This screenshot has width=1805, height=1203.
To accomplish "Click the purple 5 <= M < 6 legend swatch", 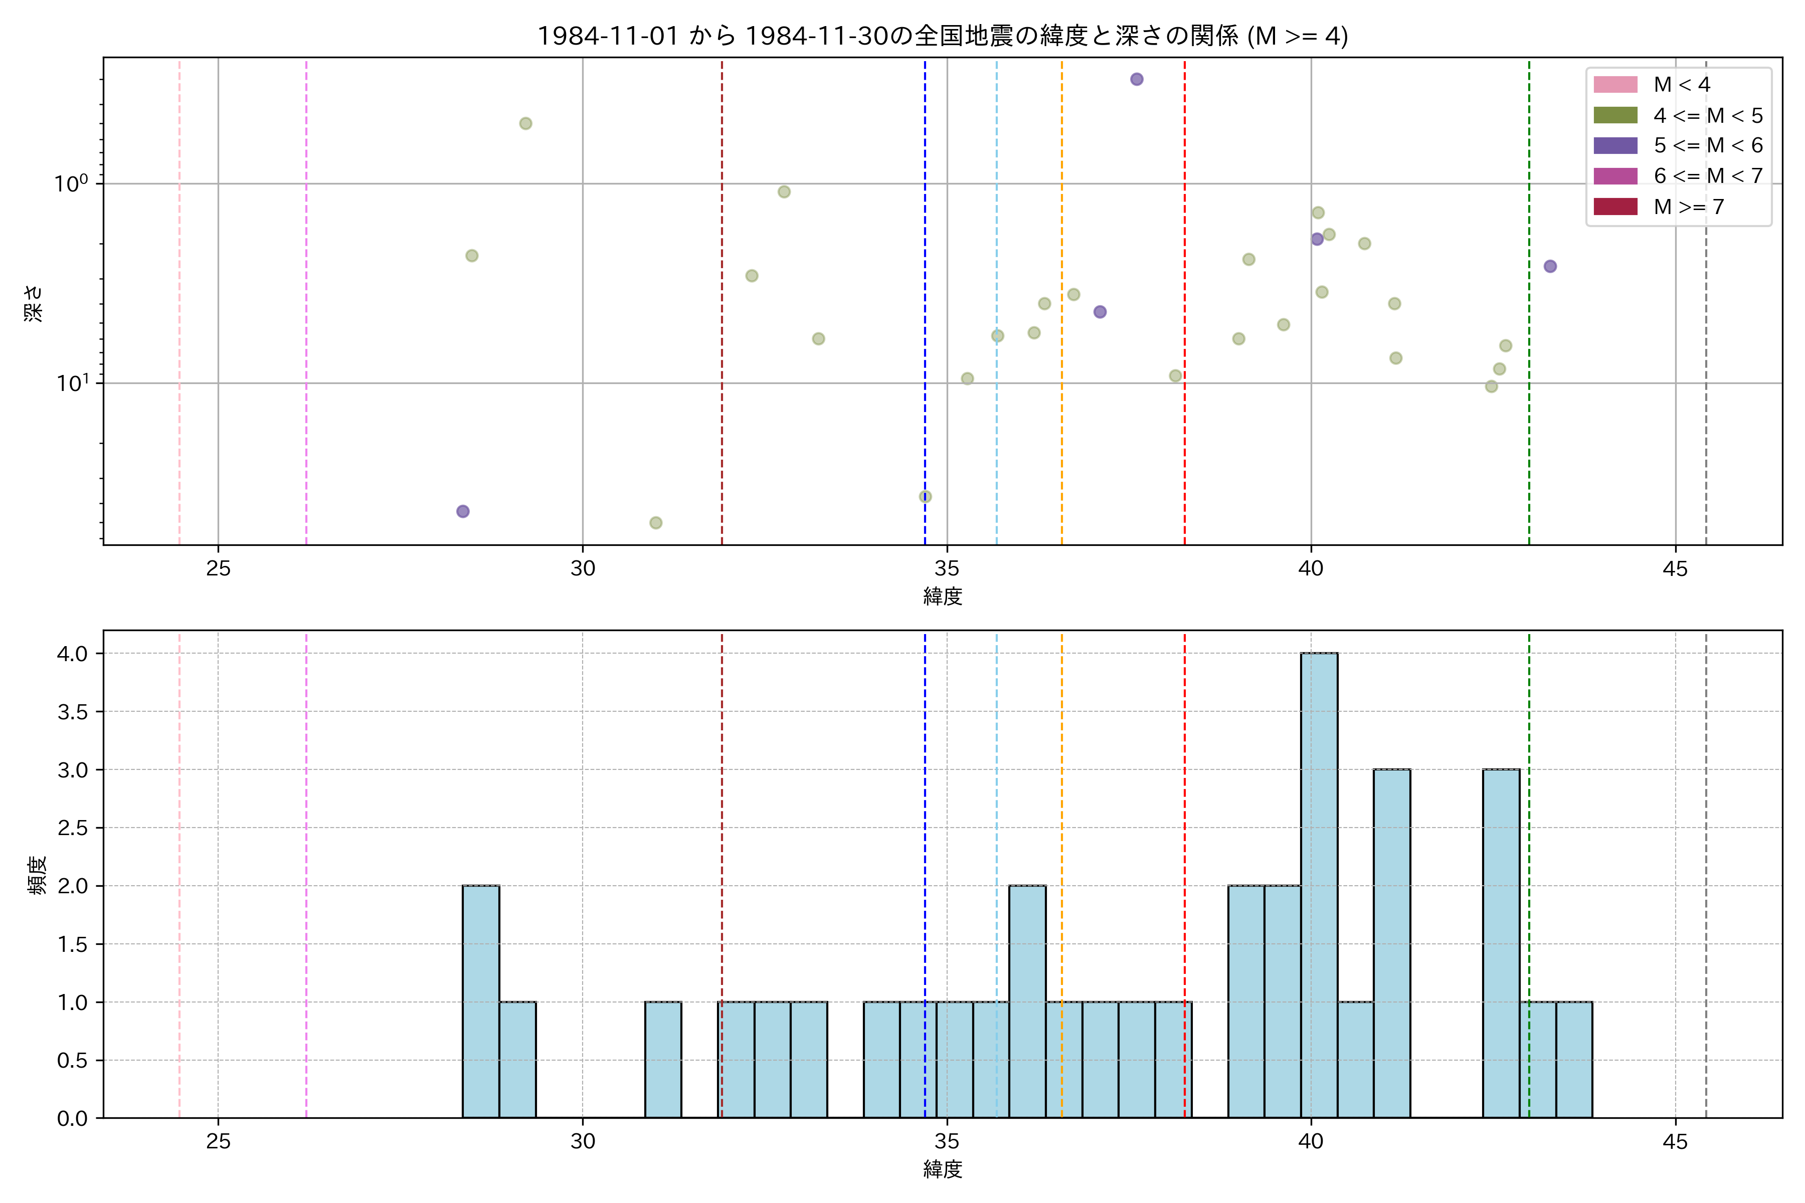I will [x=1615, y=145].
